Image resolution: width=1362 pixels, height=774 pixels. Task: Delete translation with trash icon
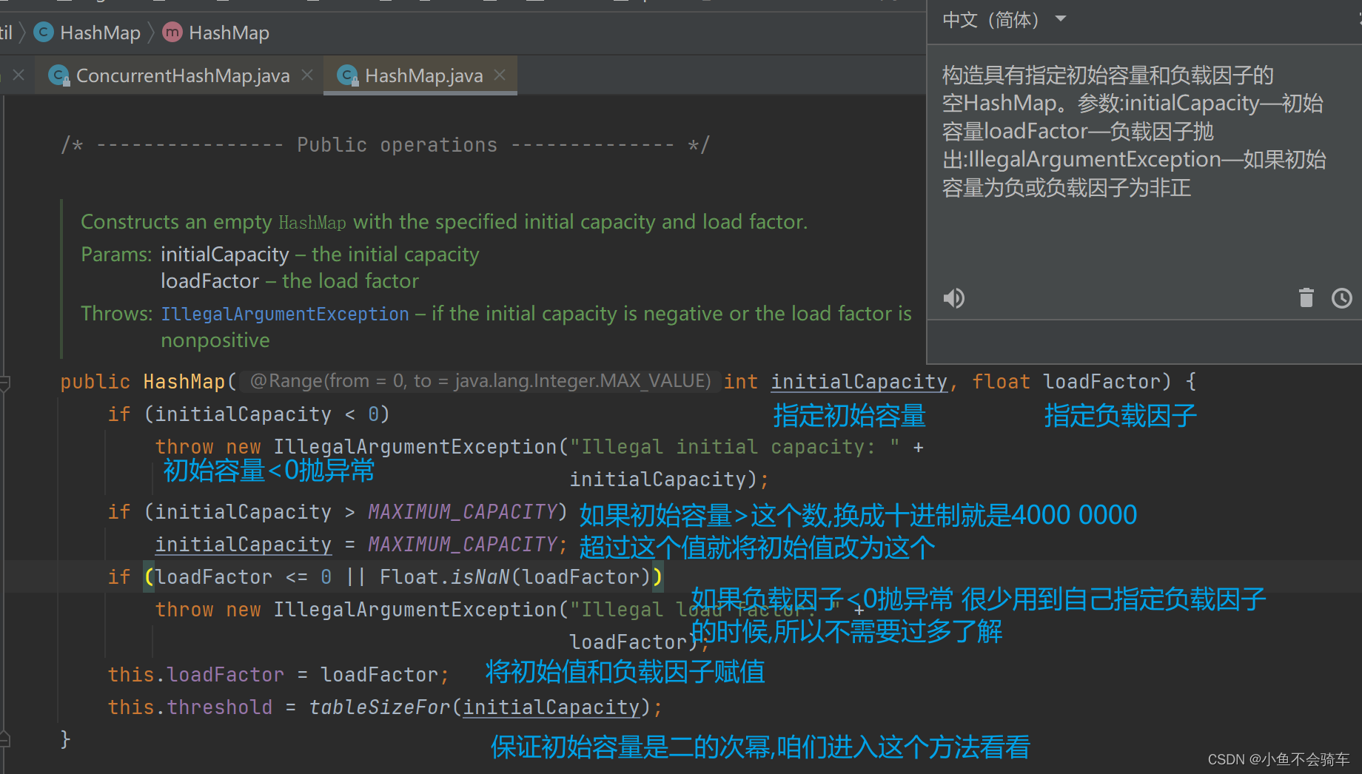(x=1306, y=297)
